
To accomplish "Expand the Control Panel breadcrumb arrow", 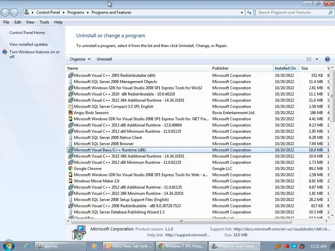I will point(63,12).
